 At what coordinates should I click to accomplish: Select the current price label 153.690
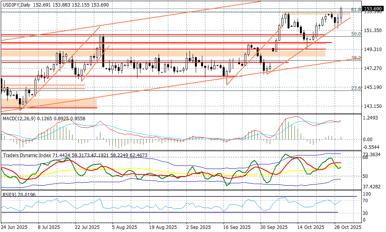pos(373,9)
